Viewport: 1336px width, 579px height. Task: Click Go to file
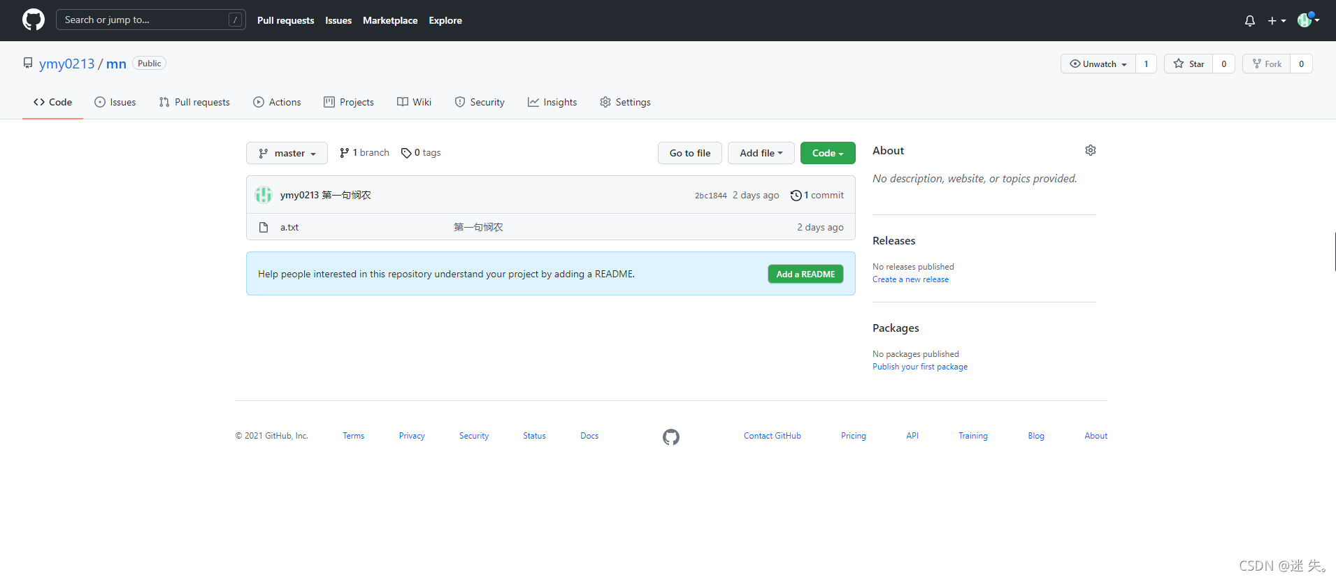(689, 153)
